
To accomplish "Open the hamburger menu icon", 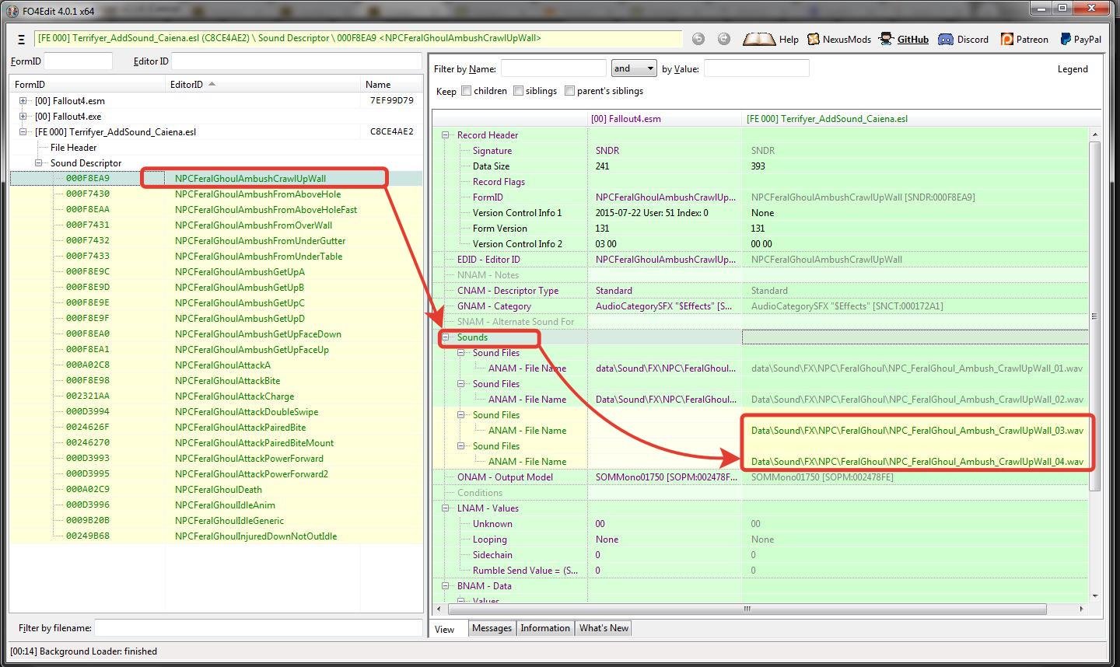I will pos(21,39).
